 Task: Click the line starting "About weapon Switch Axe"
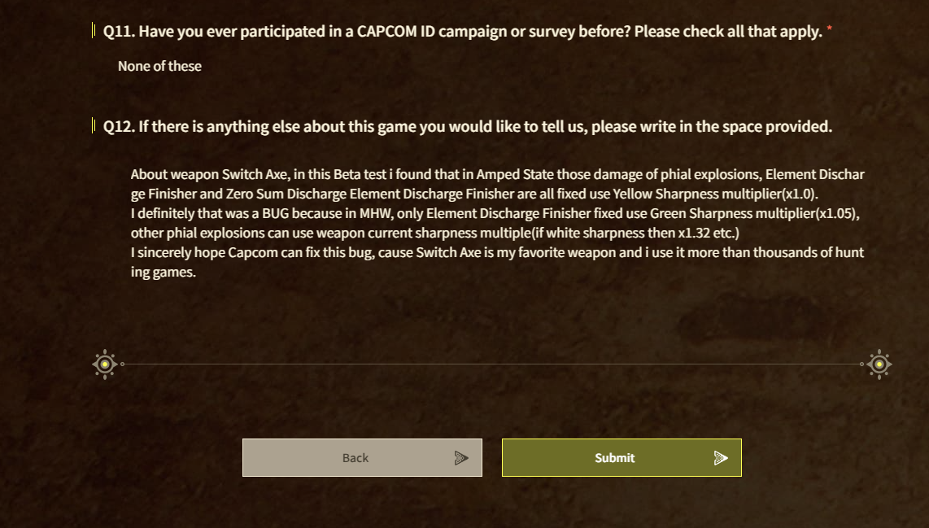click(x=496, y=175)
